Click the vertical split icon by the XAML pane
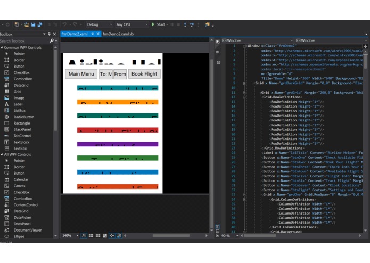Viewport: 370px width, 263px height. [218, 226]
